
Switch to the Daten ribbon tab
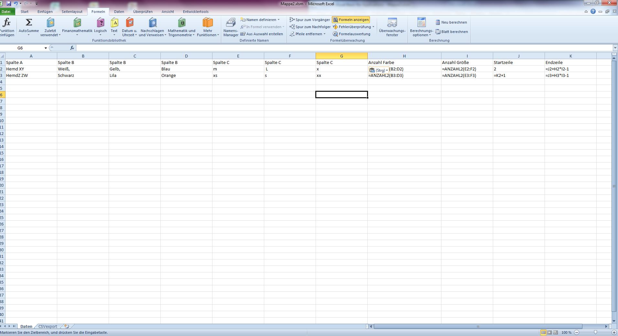coord(119,12)
